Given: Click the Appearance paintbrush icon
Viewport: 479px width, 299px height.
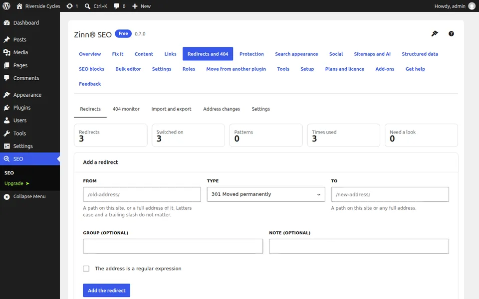Looking at the screenshot, I should [x=6, y=95].
